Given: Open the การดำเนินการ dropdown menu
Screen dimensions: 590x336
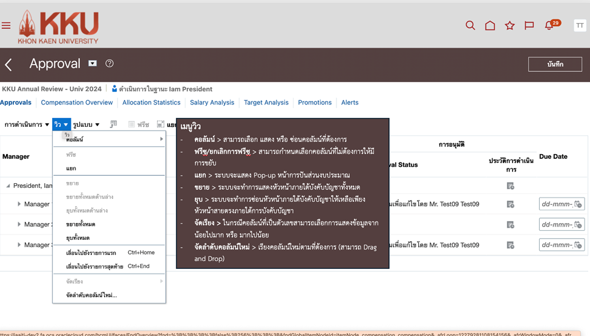Looking at the screenshot, I should coord(27,124).
